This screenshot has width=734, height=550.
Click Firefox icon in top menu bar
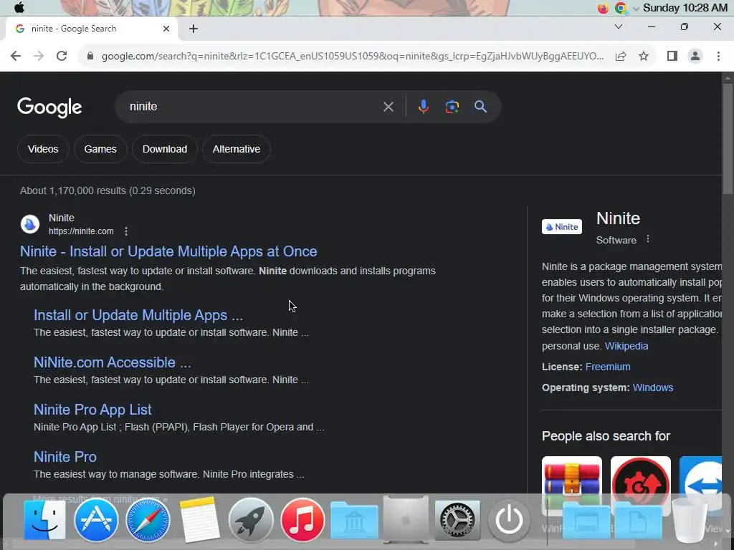pyautogui.click(x=603, y=8)
